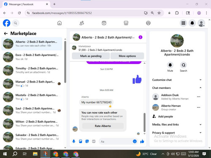Close the Messenger | Facebook tab
This screenshot has width=211, height=158.
pos(47,4)
